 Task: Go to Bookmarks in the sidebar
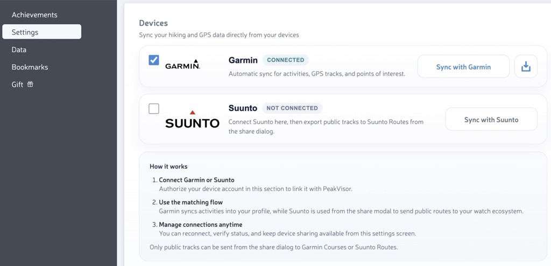click(x=30, y=67)
